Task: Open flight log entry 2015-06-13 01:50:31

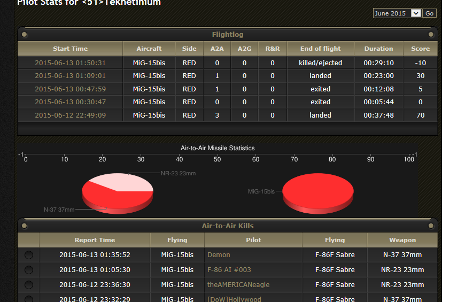Action: click(x=70, y=63)
